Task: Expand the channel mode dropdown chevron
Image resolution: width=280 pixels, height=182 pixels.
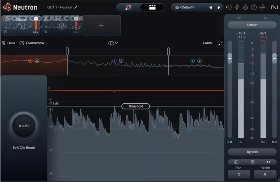Action: tap(116, 43)
